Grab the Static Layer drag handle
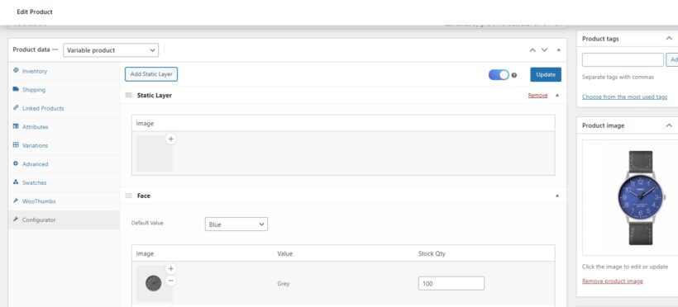 (128, 95)
